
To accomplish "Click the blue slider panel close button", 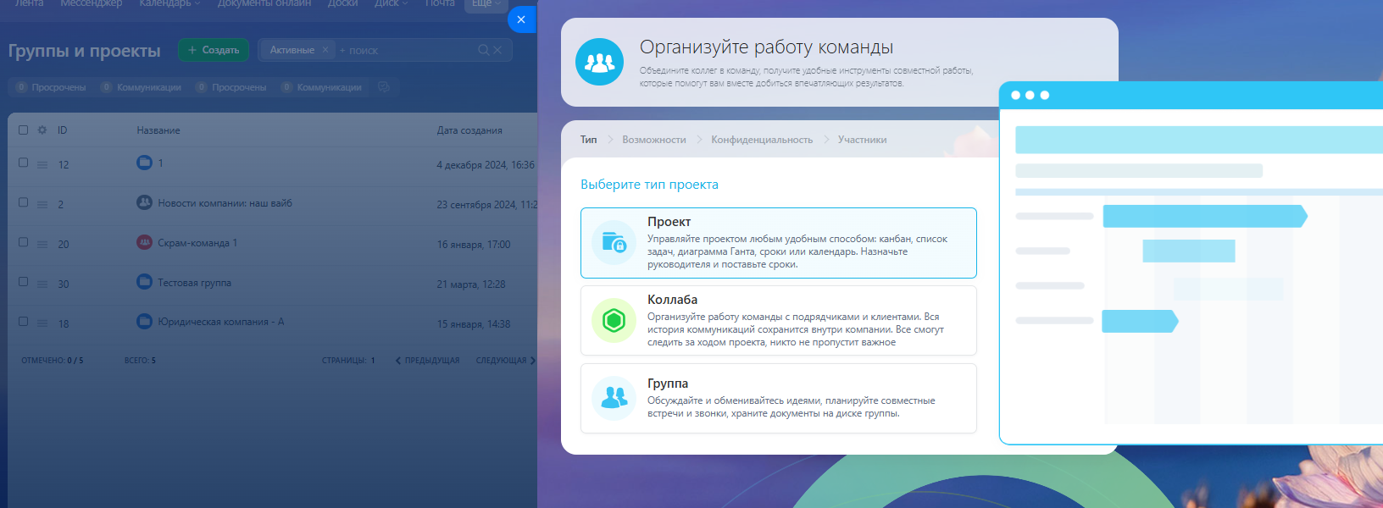I will [x=521, y=19].
